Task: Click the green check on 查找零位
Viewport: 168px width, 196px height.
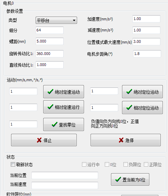Action: (55, 124)
